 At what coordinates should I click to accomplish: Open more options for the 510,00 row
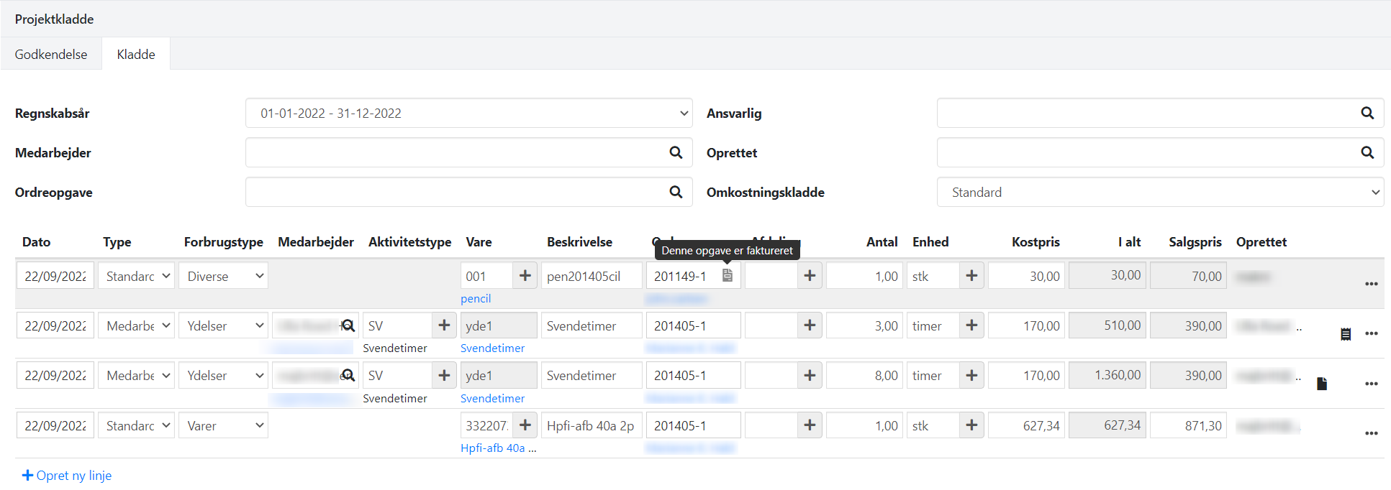tap(1372, 333)
